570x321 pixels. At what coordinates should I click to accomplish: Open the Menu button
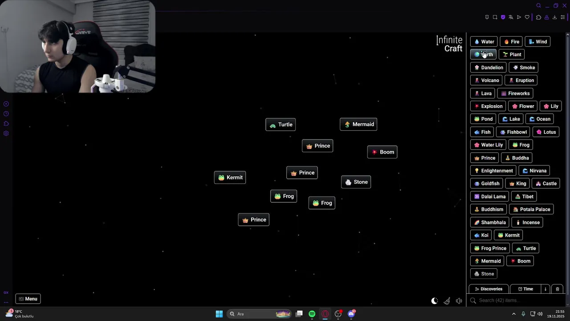tap(28, 299)
